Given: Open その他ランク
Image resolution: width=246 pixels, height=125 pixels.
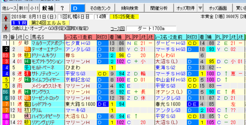Looking at the screenshot, I should tap(100, 8).
